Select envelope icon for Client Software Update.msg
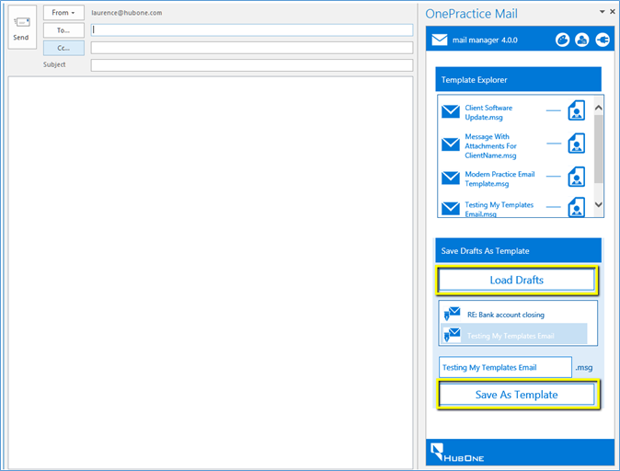The image size is (620, 471). 451,112
